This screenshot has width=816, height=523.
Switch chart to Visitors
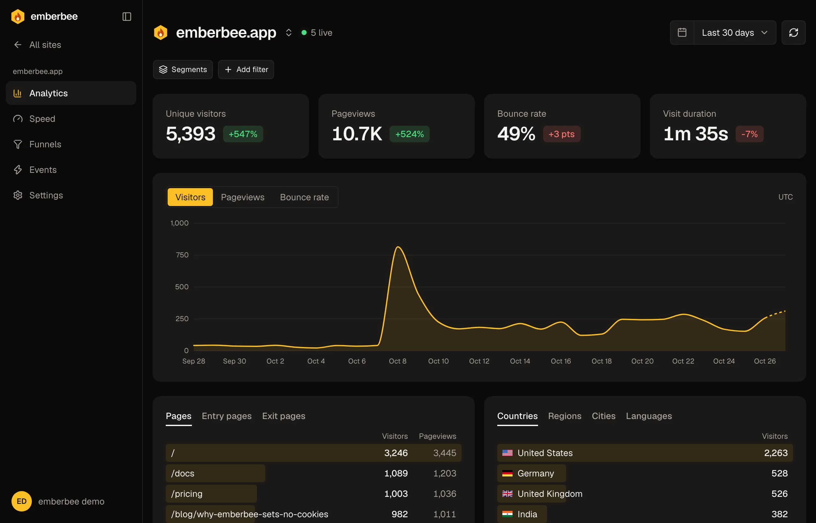190,197
